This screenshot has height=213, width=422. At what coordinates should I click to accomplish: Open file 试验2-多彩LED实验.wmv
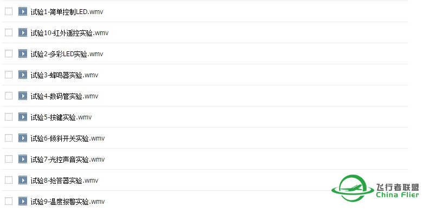67,54
